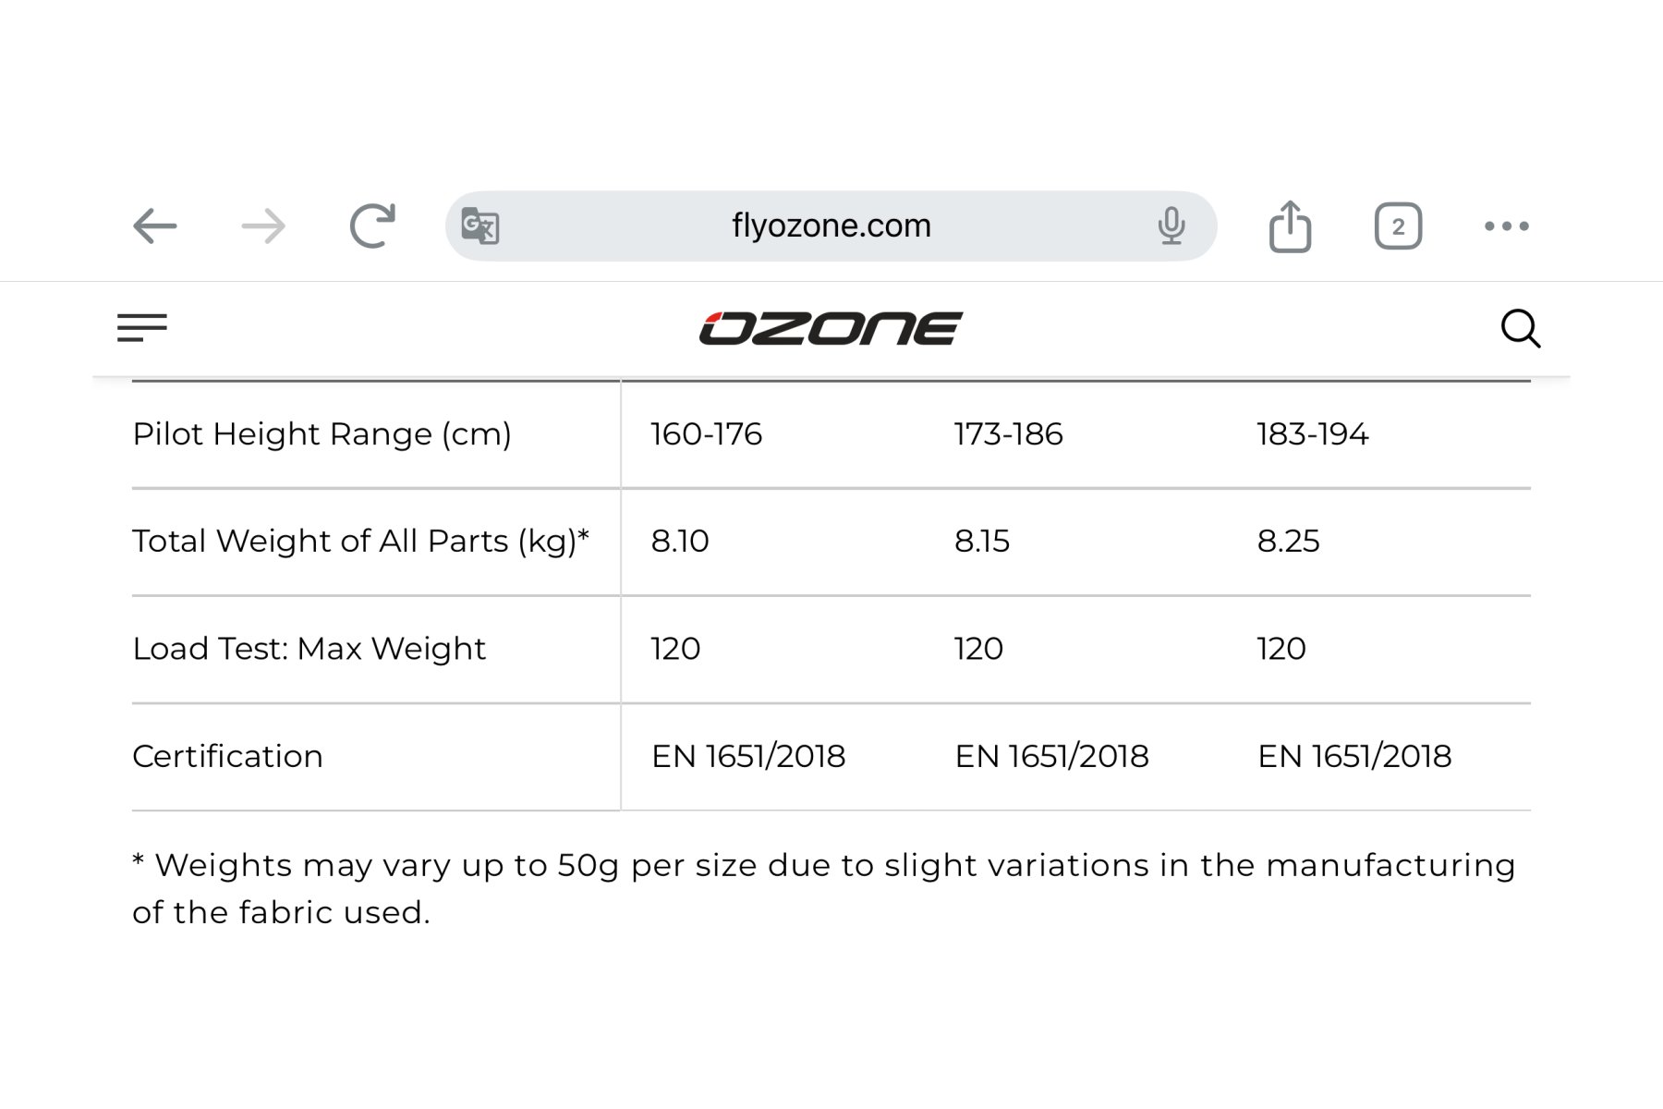
Task: Select the Pilot Height Range row label
Action: coord(322,434)
